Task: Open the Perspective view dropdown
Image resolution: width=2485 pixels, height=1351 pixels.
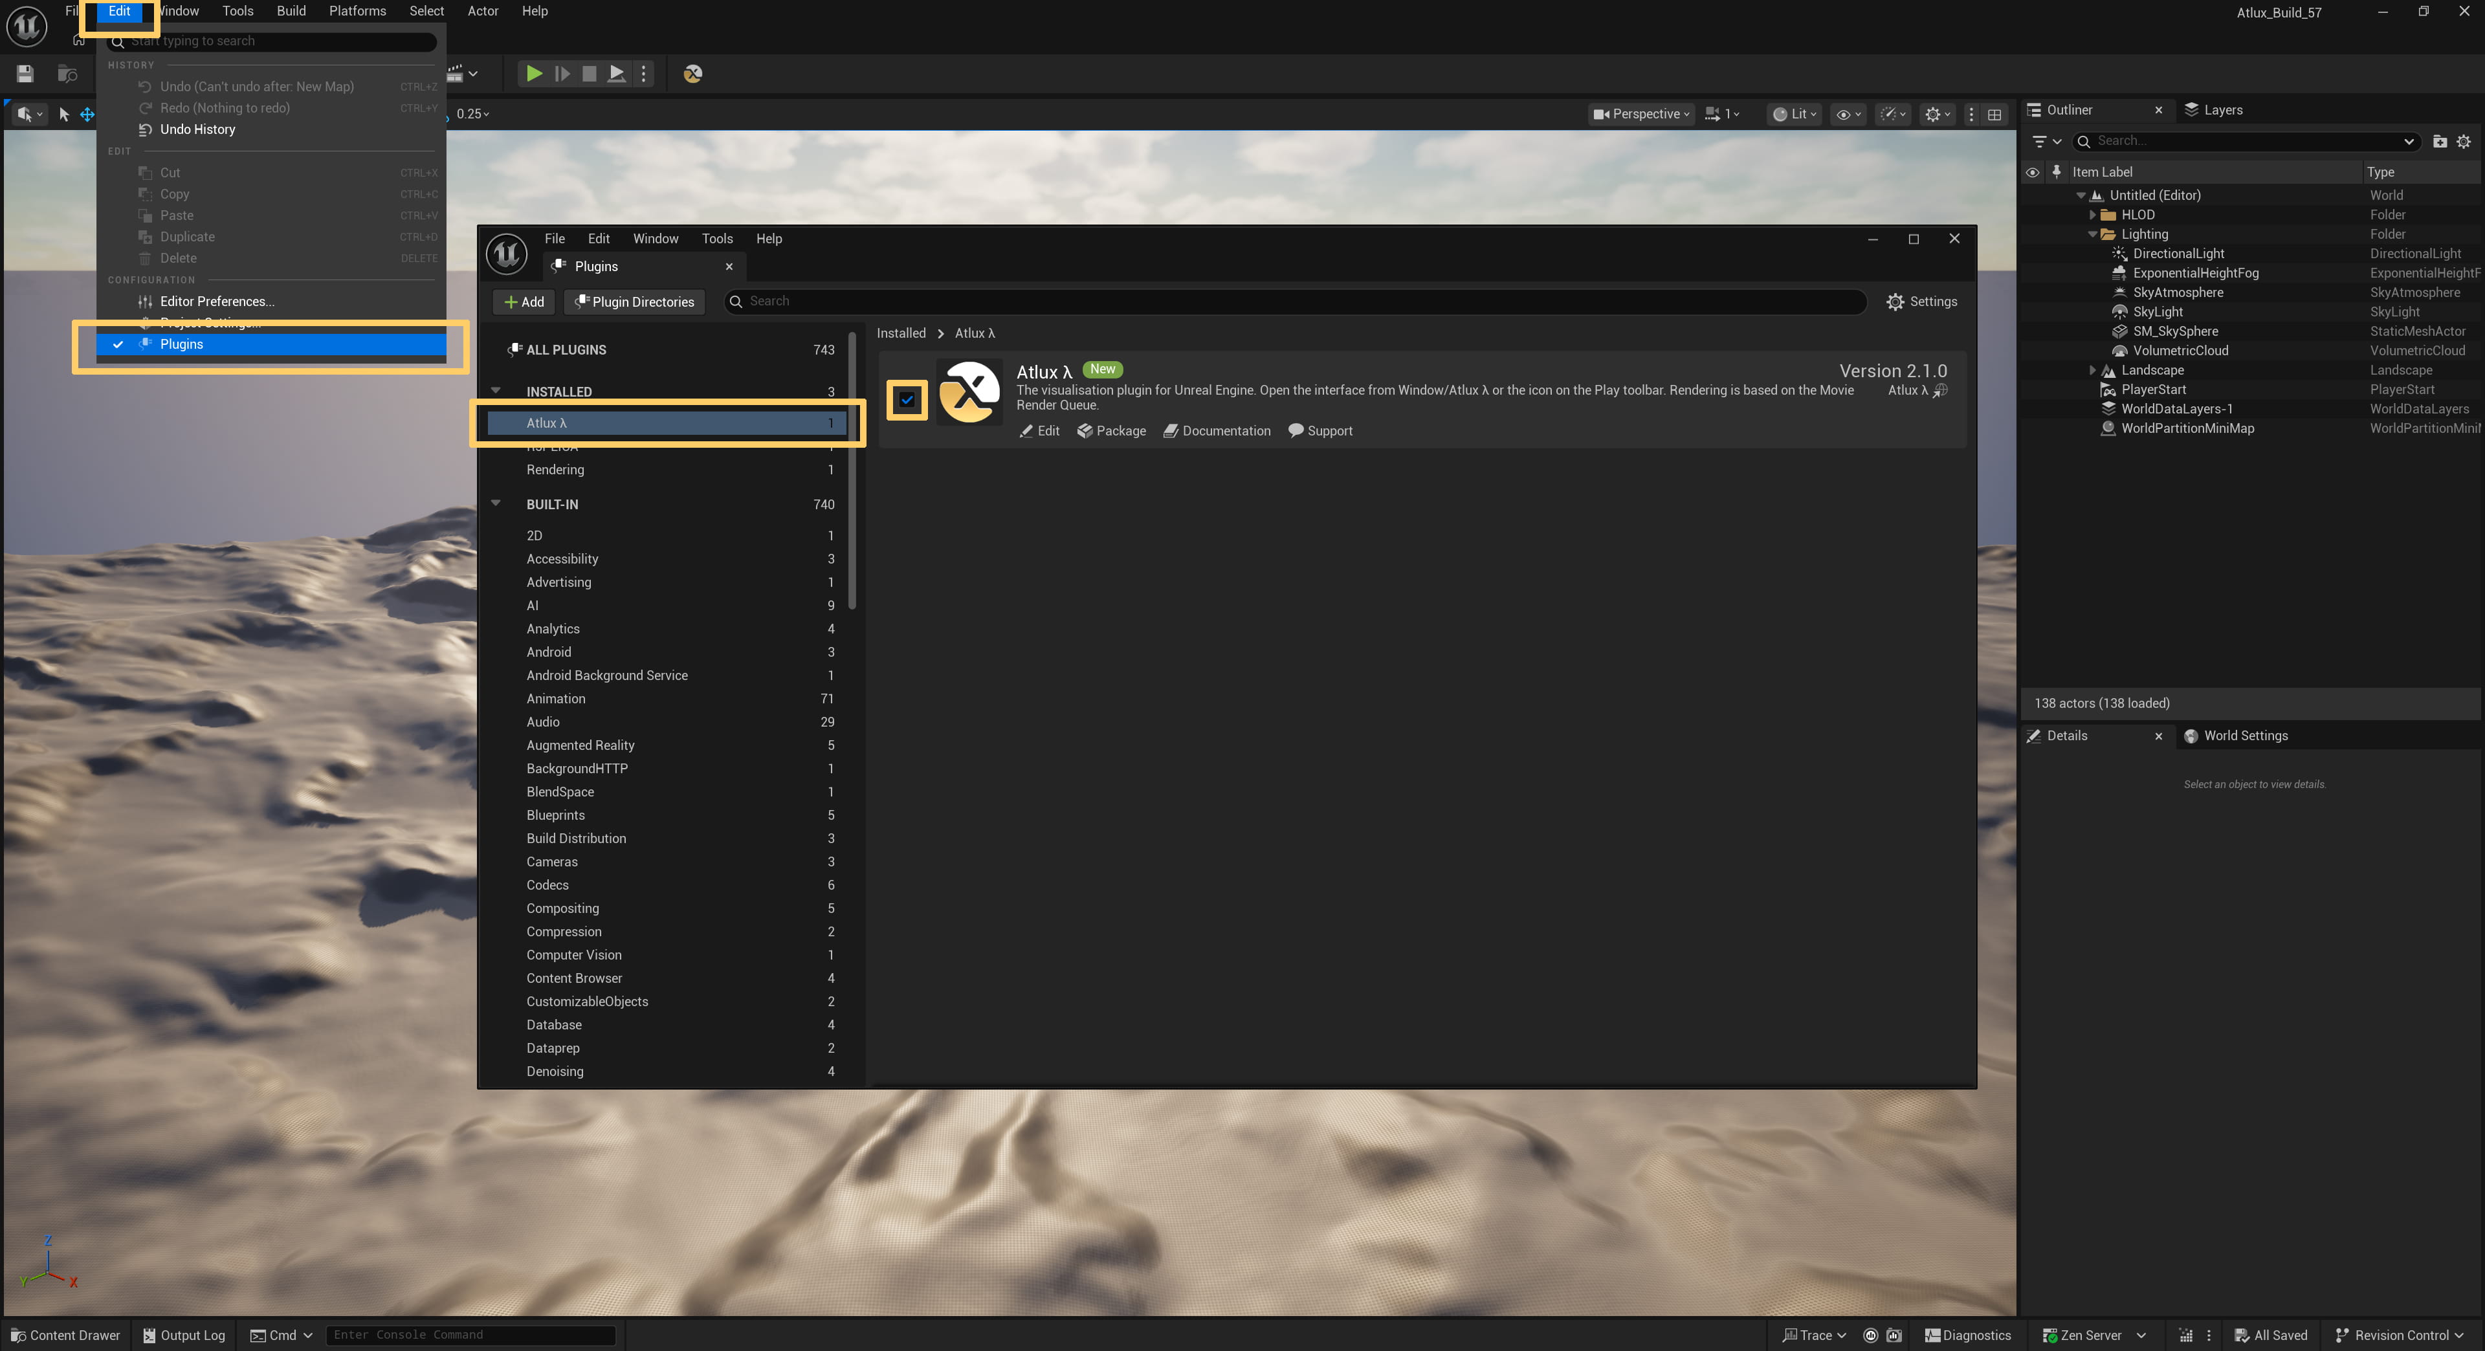Action: click(x=1641, y=114)
